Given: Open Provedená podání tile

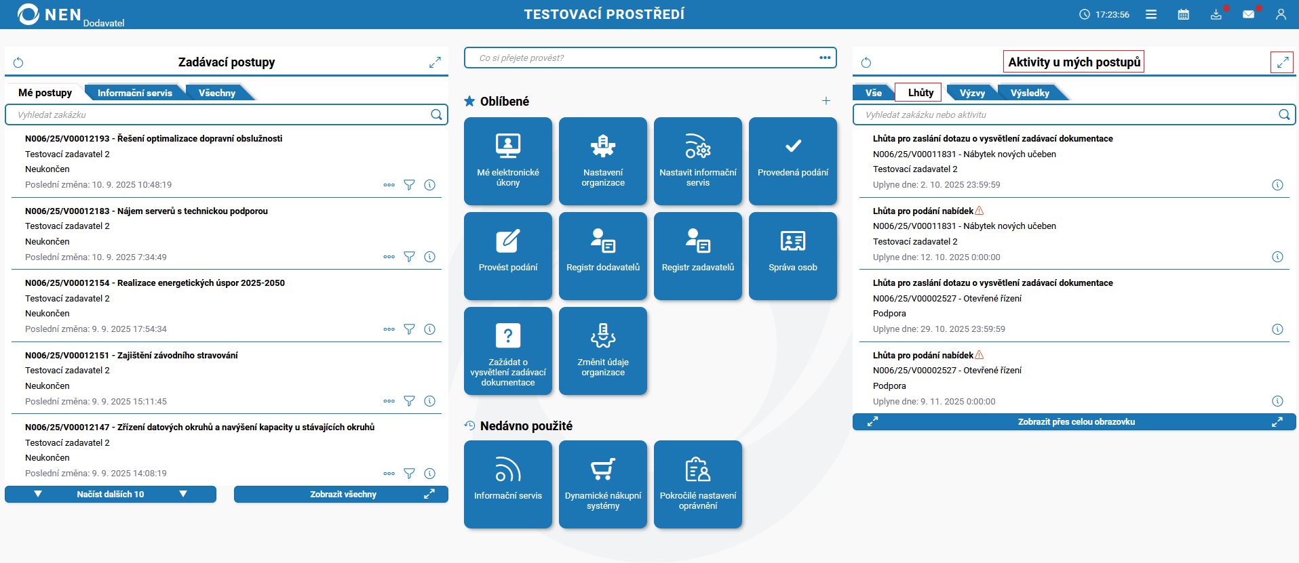Looking at the screenshot, I should pyautogui.click(x=793, y=161).
